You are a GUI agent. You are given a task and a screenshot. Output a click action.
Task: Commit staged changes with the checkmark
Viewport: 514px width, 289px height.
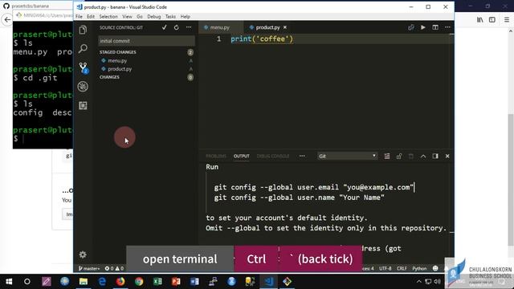pyautogui.click(x=164, y=27)
